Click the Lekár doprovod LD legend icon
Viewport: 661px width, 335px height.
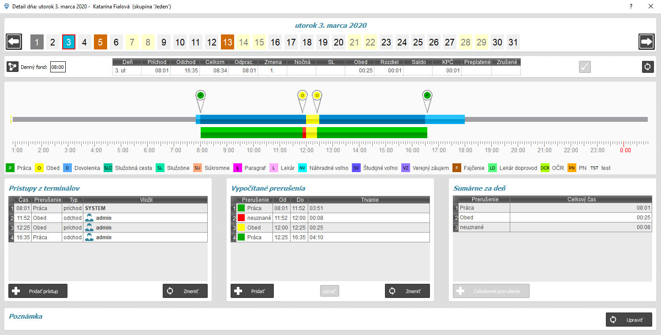point(493,168)
